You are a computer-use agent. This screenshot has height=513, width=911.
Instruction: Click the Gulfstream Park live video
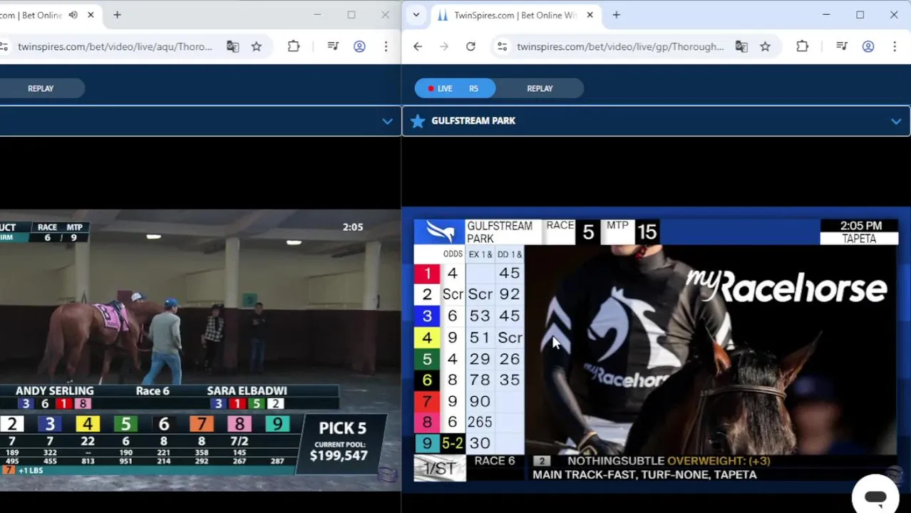tap(656, 349)
